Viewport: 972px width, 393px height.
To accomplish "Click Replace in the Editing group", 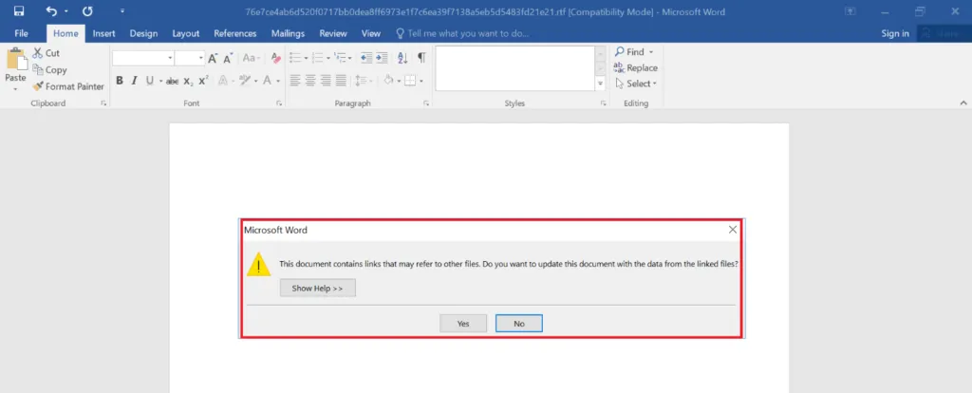I will (x=635, y=68).
